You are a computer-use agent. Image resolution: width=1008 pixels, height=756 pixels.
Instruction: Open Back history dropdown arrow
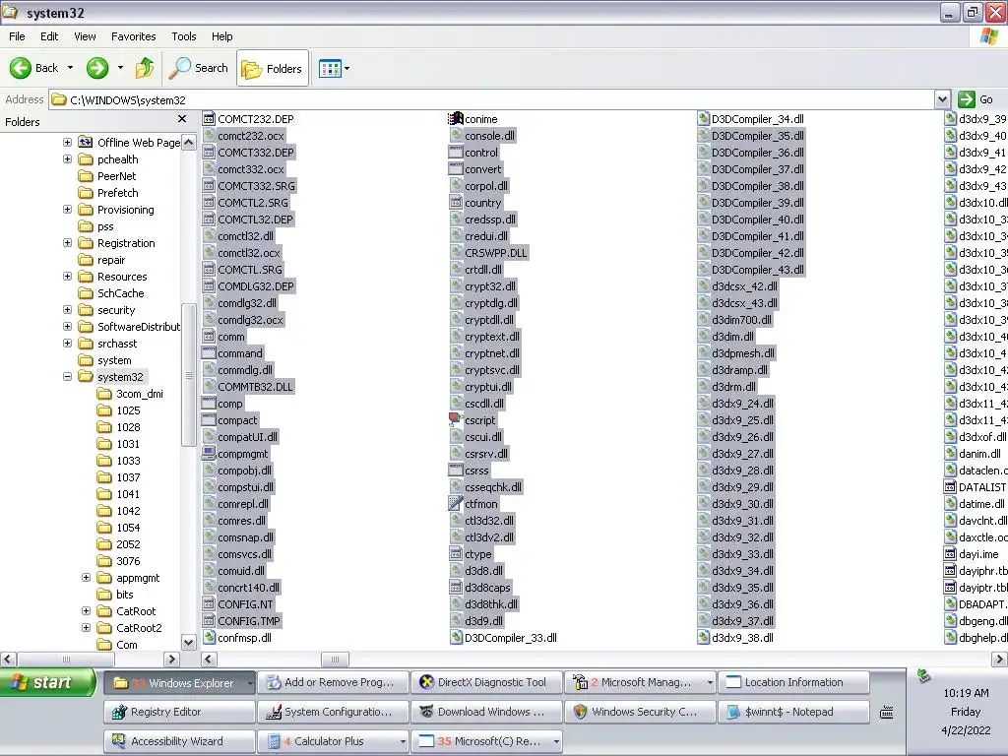pyautogui.click(x=70, y=68)
